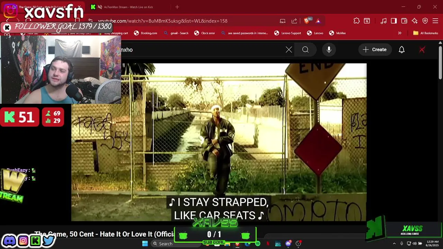
Task: Toggle the browser sidebar panel icon
Action: (394, 21)
